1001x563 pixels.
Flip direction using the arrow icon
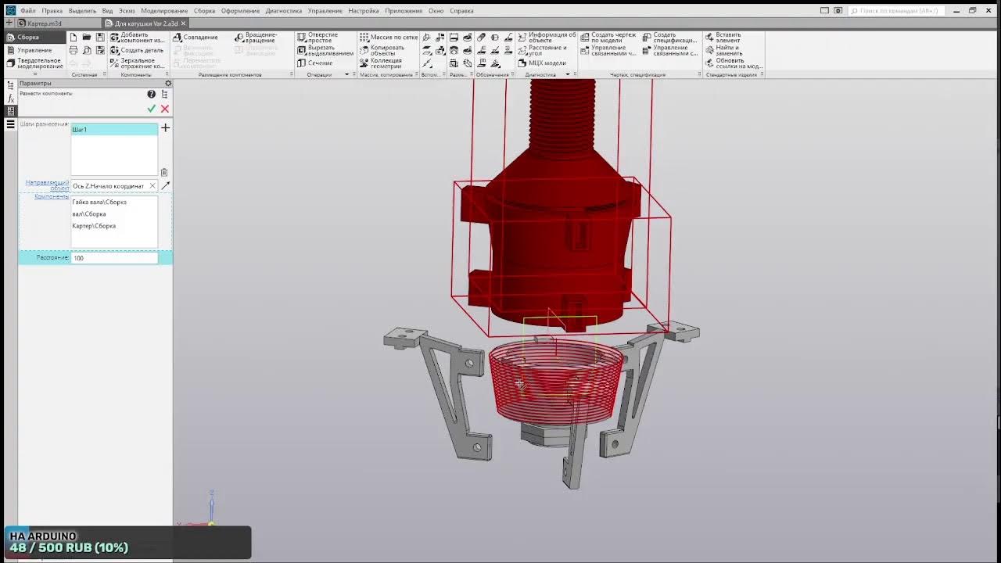click(165, 185)
